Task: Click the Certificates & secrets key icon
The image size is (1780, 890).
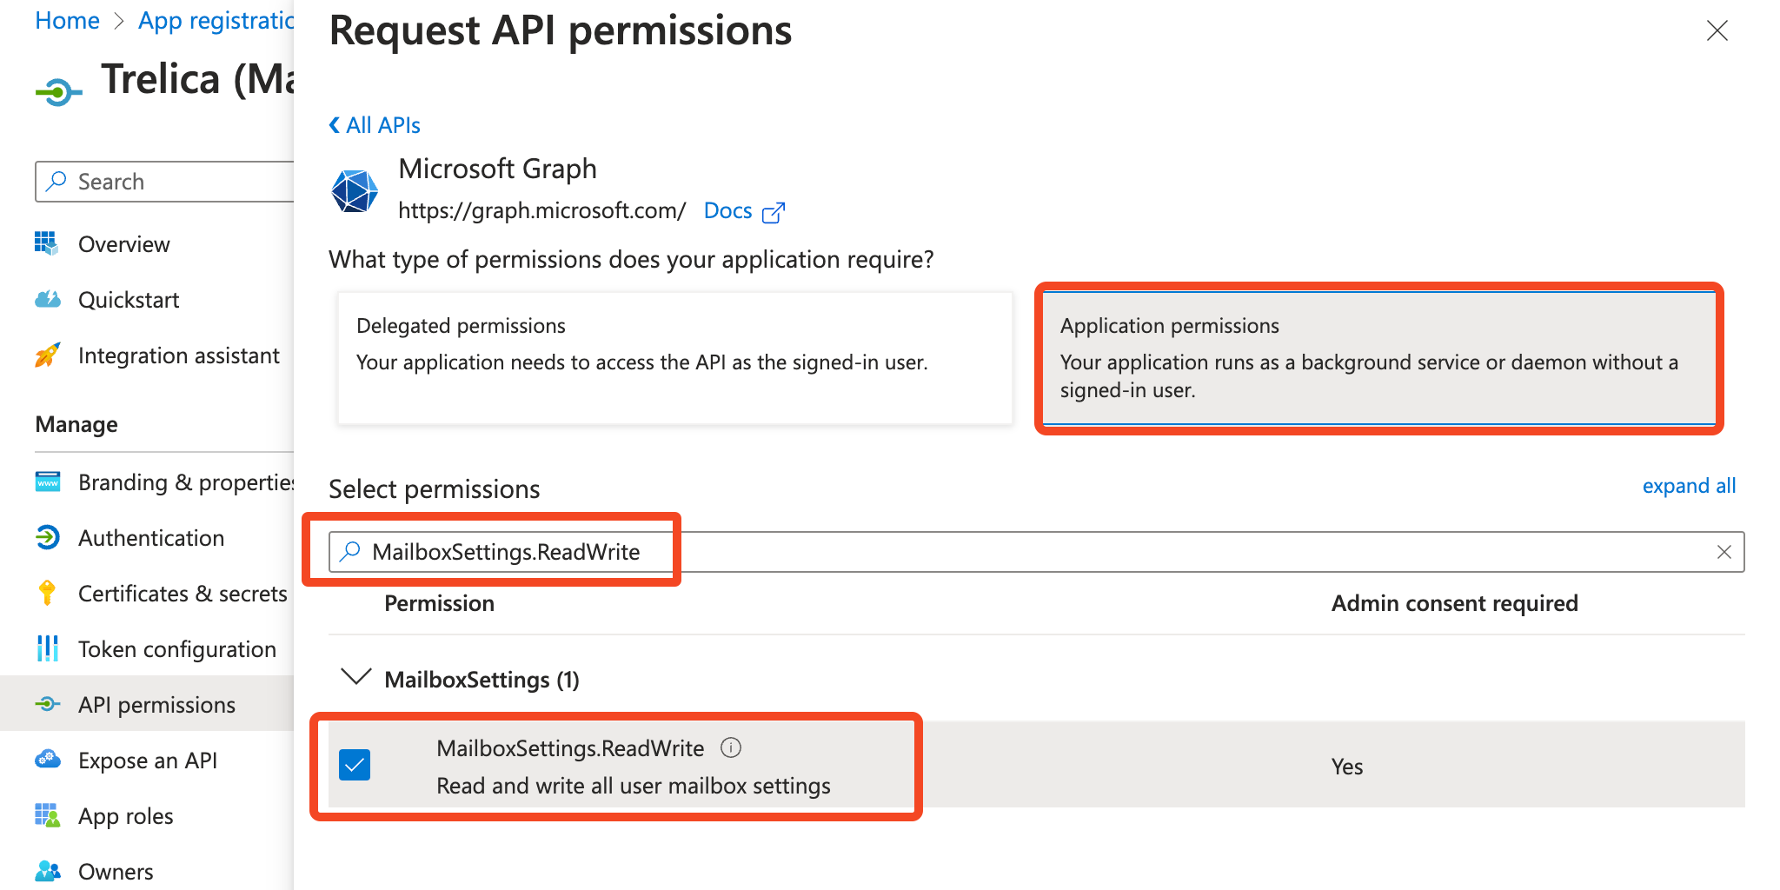Action: tap(48, 593)
